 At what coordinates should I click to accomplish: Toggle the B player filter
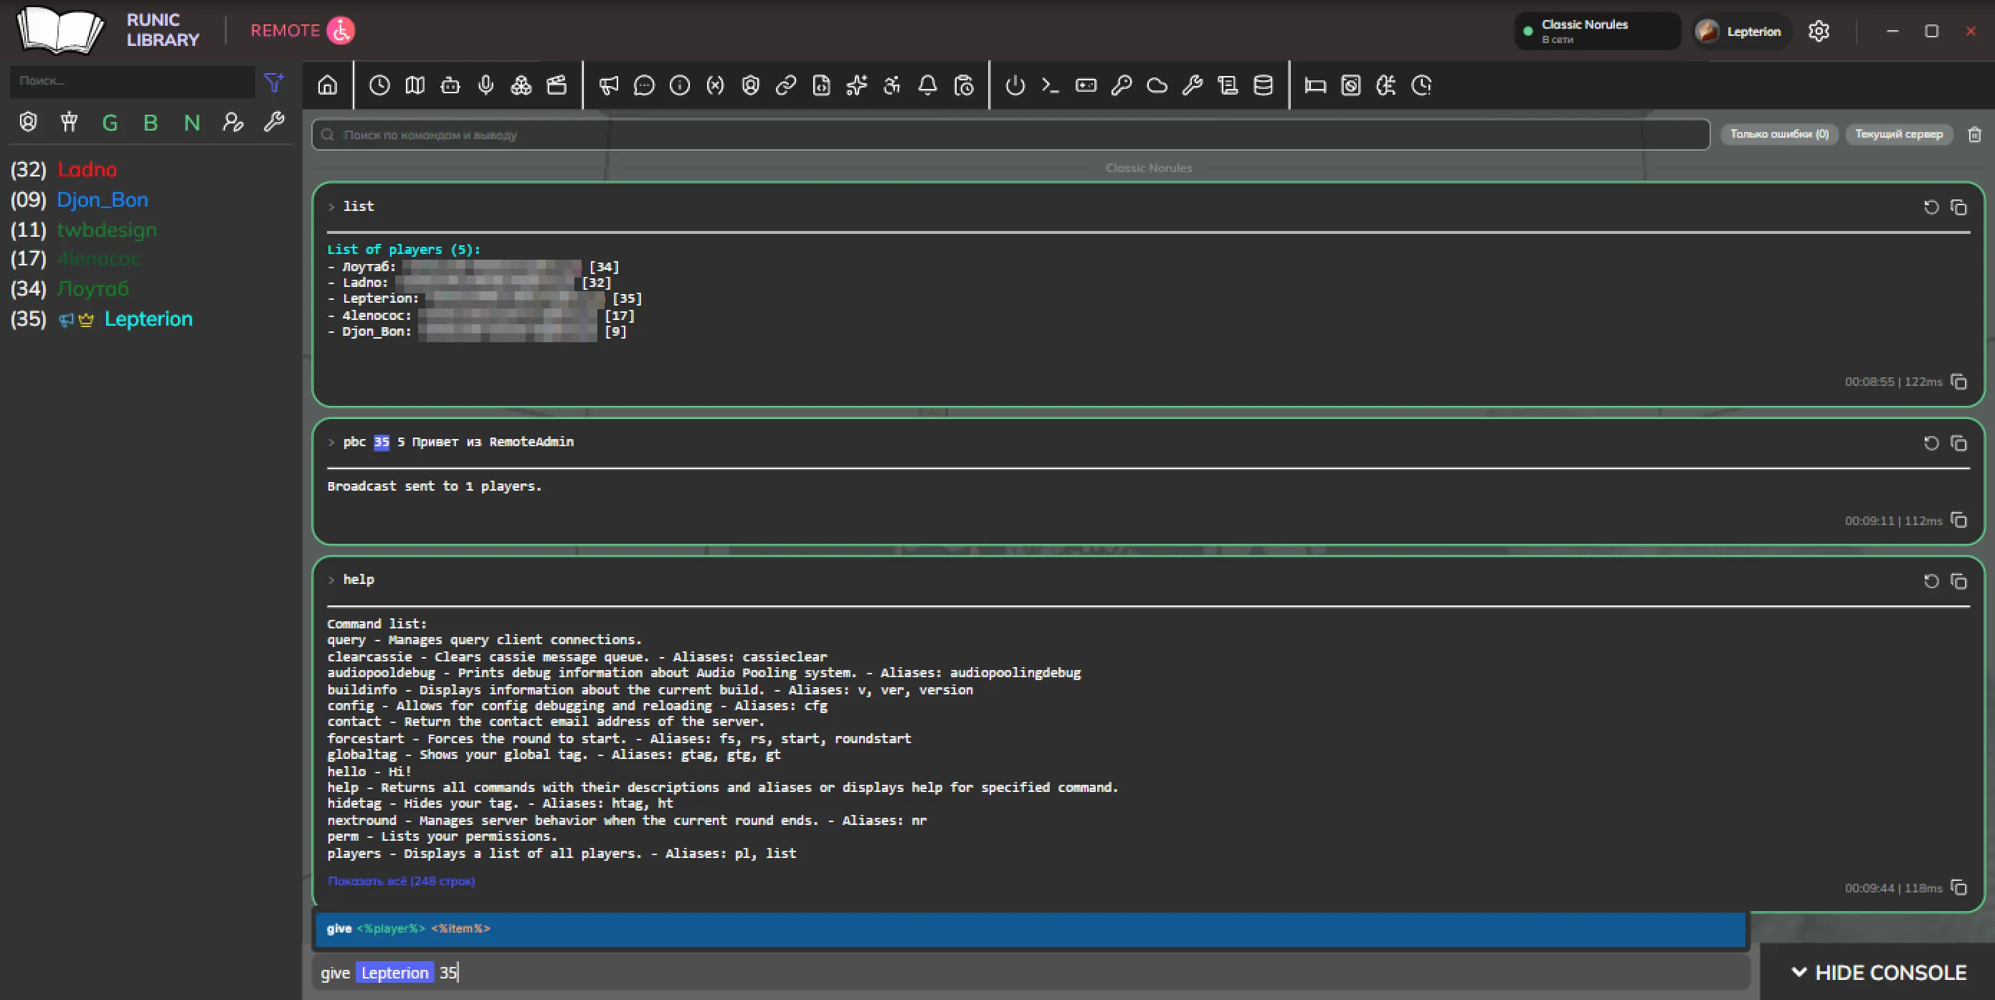151,123
